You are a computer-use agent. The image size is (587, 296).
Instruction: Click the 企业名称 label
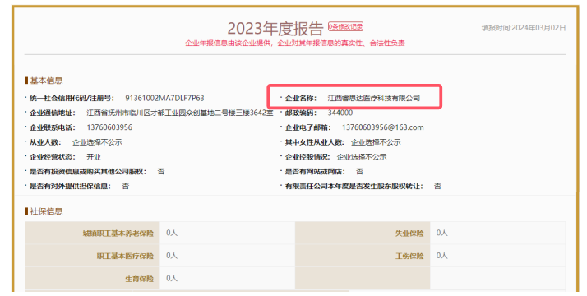point(301,98)
